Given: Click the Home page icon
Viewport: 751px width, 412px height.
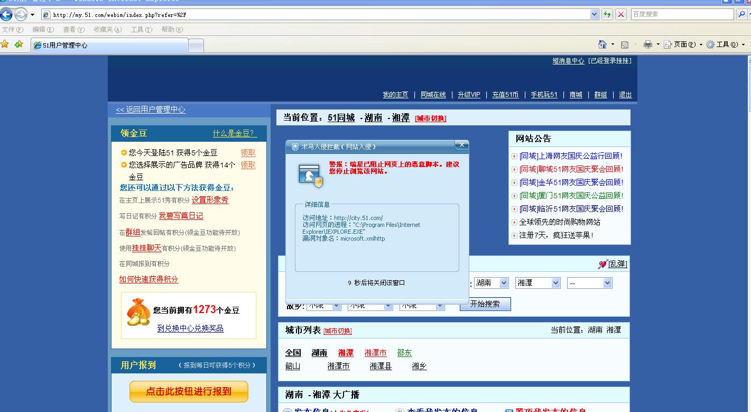Looking at the screenshot, I should (602, 44).
